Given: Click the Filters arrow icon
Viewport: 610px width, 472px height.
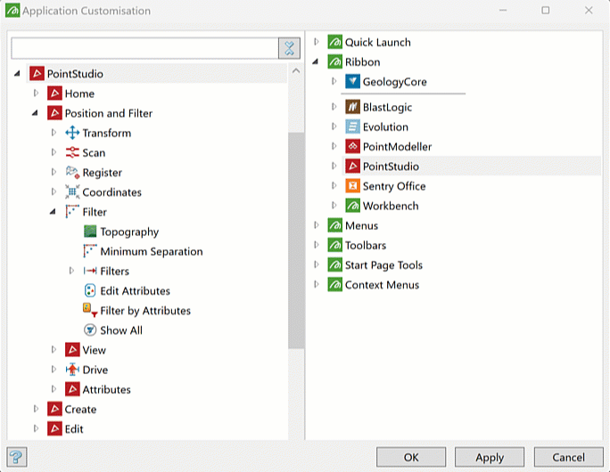Looking at the screenshot, I should click(90, 271).
